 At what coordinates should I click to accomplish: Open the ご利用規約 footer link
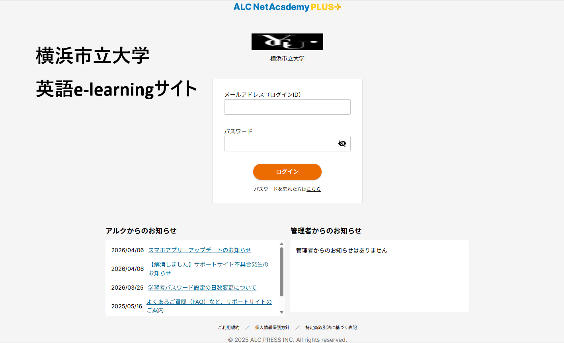228,327
